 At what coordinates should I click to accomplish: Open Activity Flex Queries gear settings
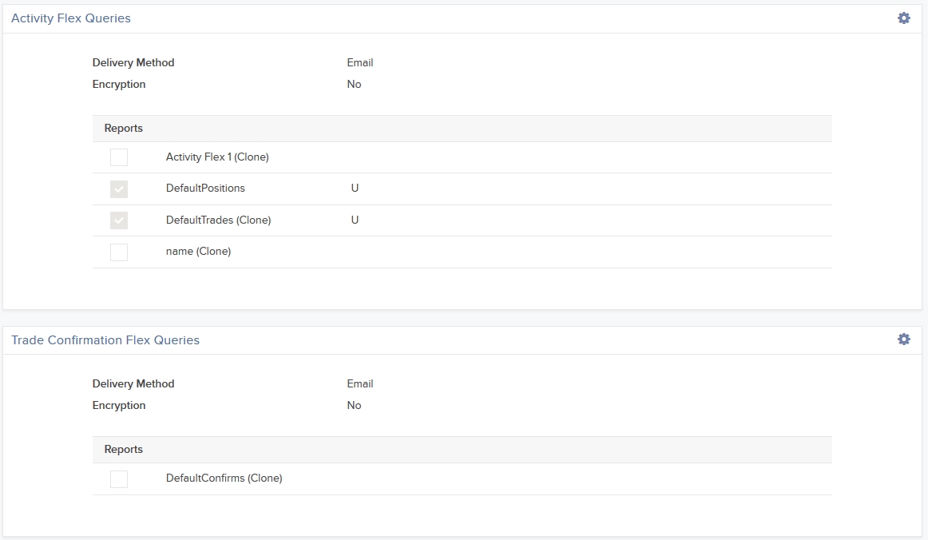coord(903,18)
